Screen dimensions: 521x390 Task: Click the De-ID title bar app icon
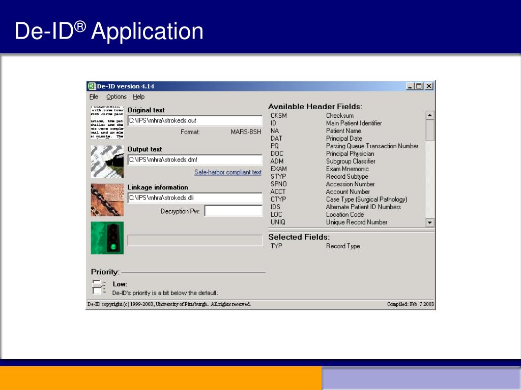pos(92,86)
